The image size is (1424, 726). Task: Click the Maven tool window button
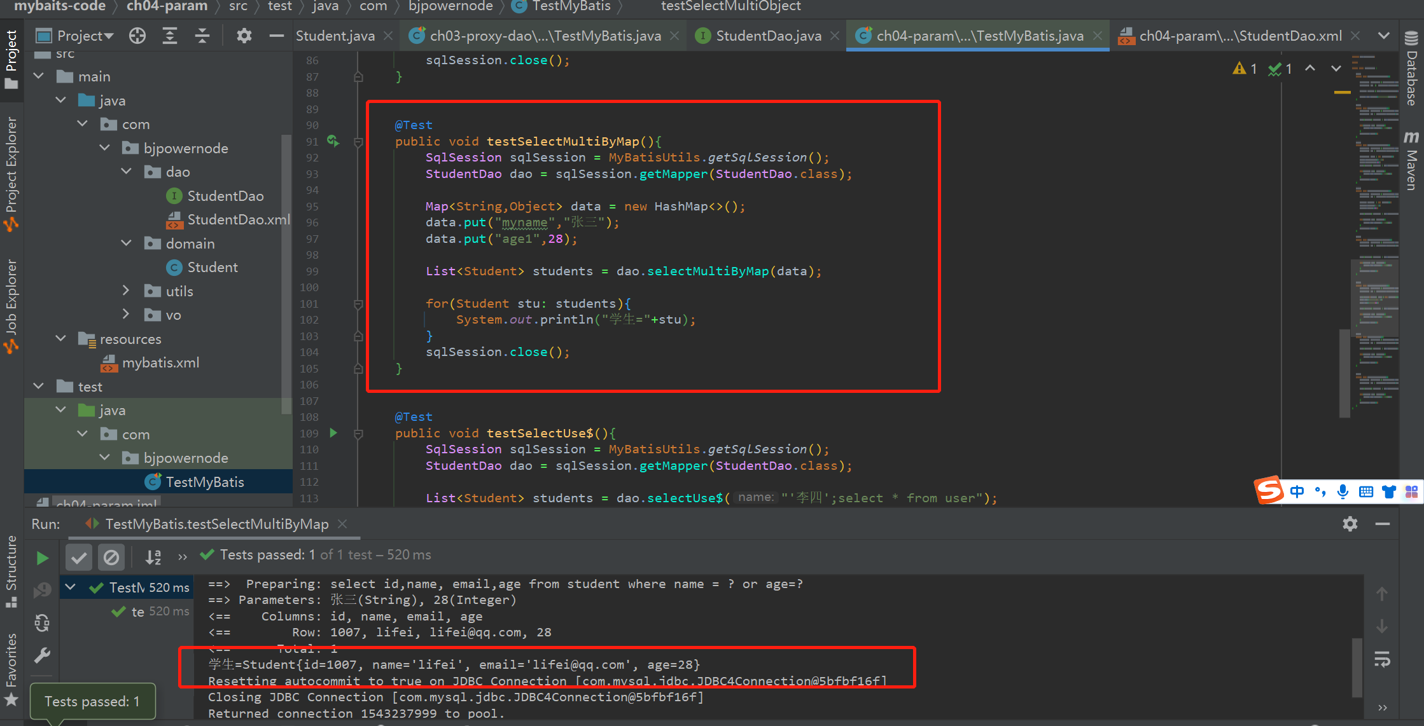click(x=1411, y=162)
